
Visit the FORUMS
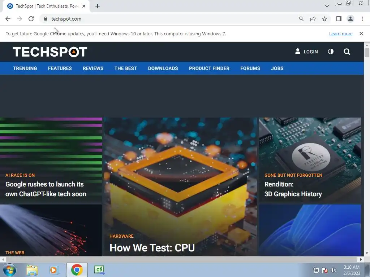point(250,68)
